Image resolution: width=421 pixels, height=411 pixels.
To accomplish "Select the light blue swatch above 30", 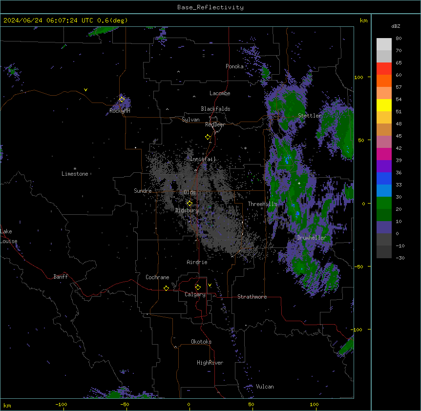I will coord(384,190).
